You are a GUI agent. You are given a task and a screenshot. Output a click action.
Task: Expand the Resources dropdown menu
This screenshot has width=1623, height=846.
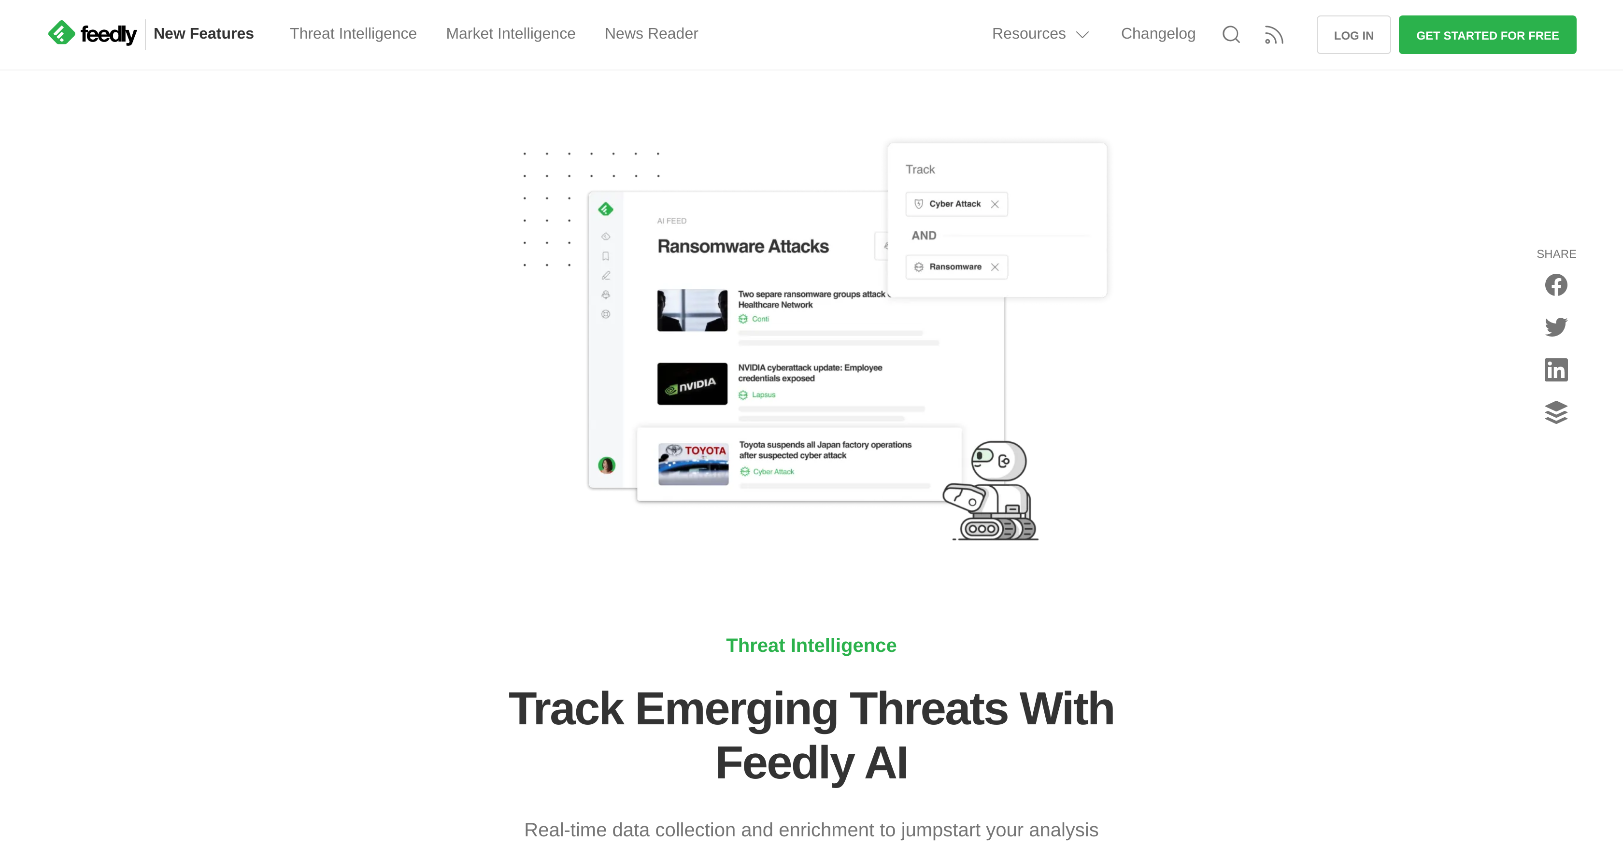pyautogui.click(x=1038, y=33)
